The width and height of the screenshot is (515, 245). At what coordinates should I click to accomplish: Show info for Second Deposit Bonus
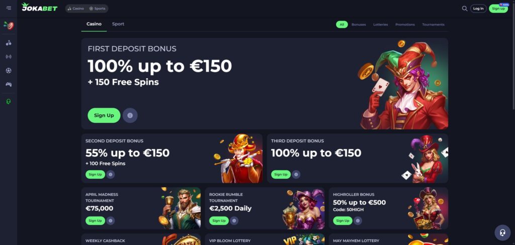tap(110, 174)
